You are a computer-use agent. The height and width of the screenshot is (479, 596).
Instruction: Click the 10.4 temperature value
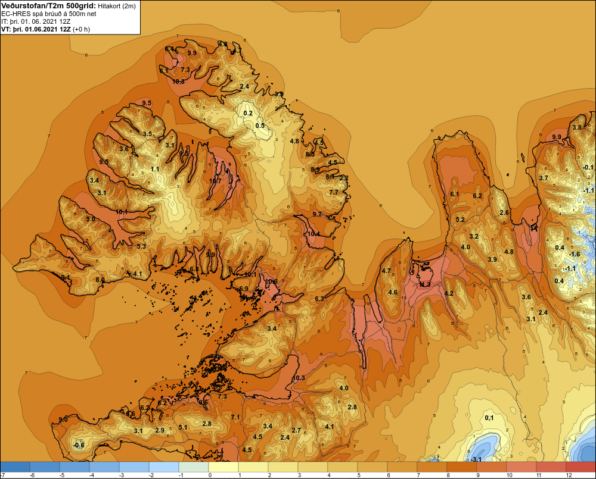pos(313,234)
